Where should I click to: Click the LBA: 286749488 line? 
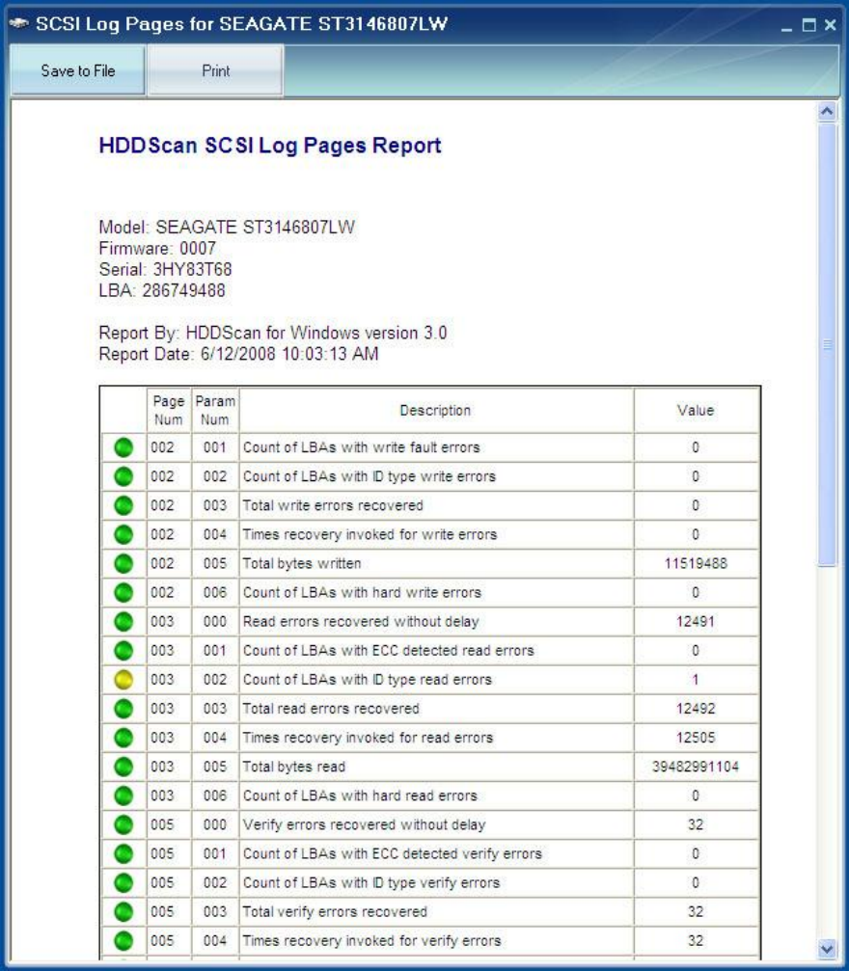[162, 290]
